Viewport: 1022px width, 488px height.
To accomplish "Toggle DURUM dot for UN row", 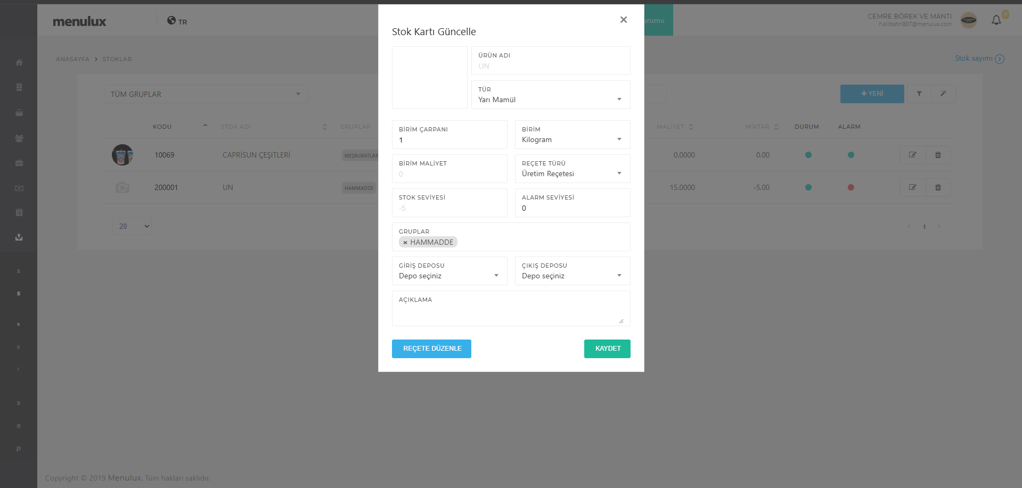I will pyautogui.click(x=808, y=187).
